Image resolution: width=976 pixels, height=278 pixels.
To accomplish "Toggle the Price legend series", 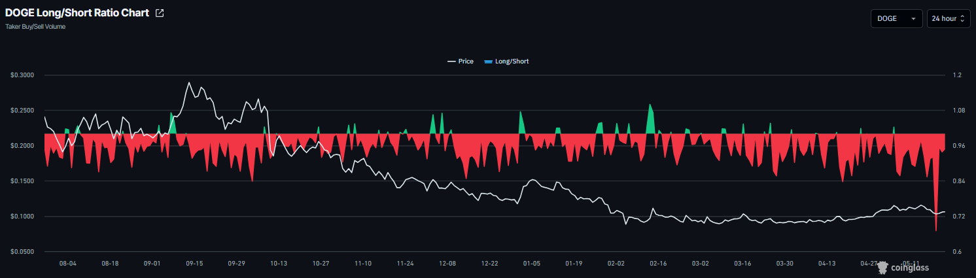I will [461, 61].
